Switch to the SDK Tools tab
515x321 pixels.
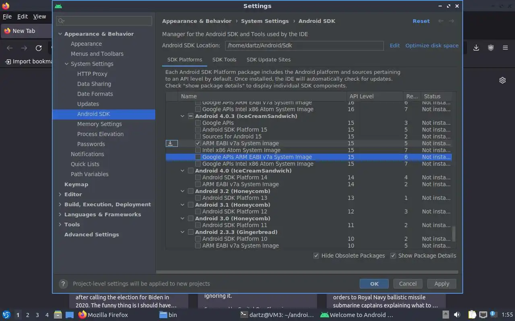[224, 59]
